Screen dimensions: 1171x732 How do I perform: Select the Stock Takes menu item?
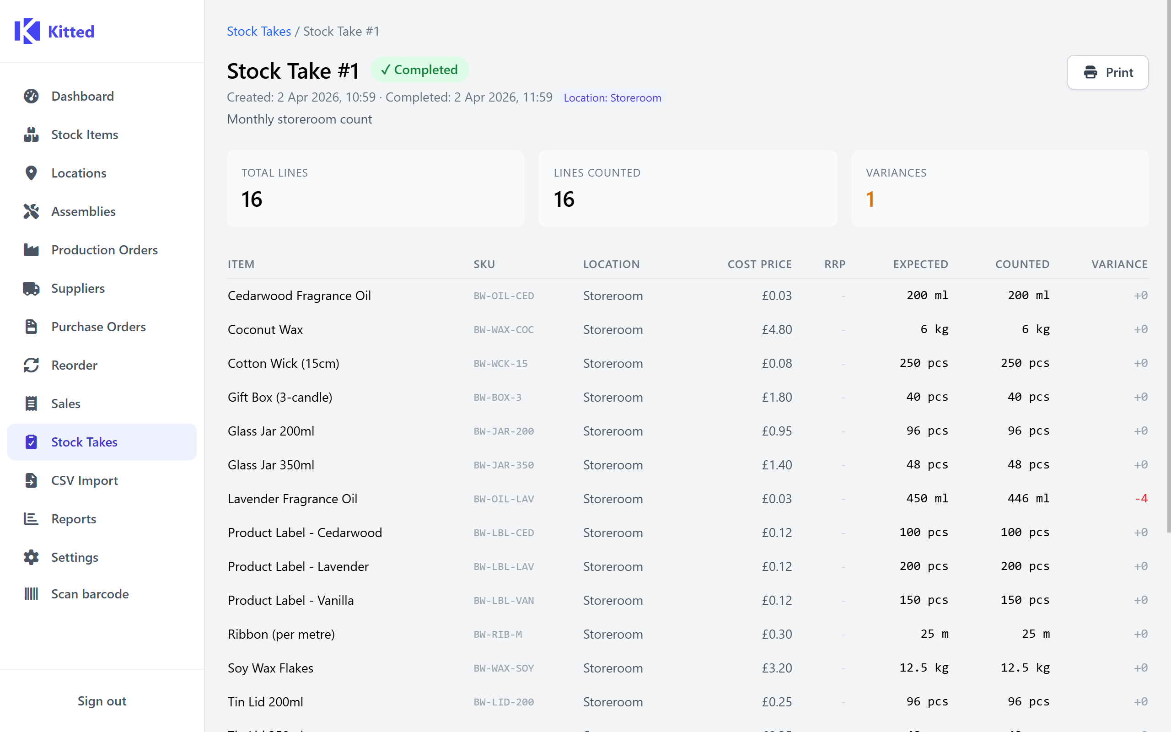(x=102, y=442)
